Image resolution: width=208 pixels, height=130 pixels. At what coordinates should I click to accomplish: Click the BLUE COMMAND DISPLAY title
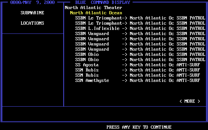click(103, 2)
